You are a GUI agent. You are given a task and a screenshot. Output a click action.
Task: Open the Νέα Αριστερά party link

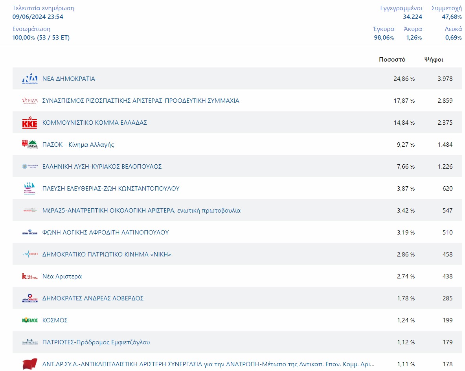[62, 276]
